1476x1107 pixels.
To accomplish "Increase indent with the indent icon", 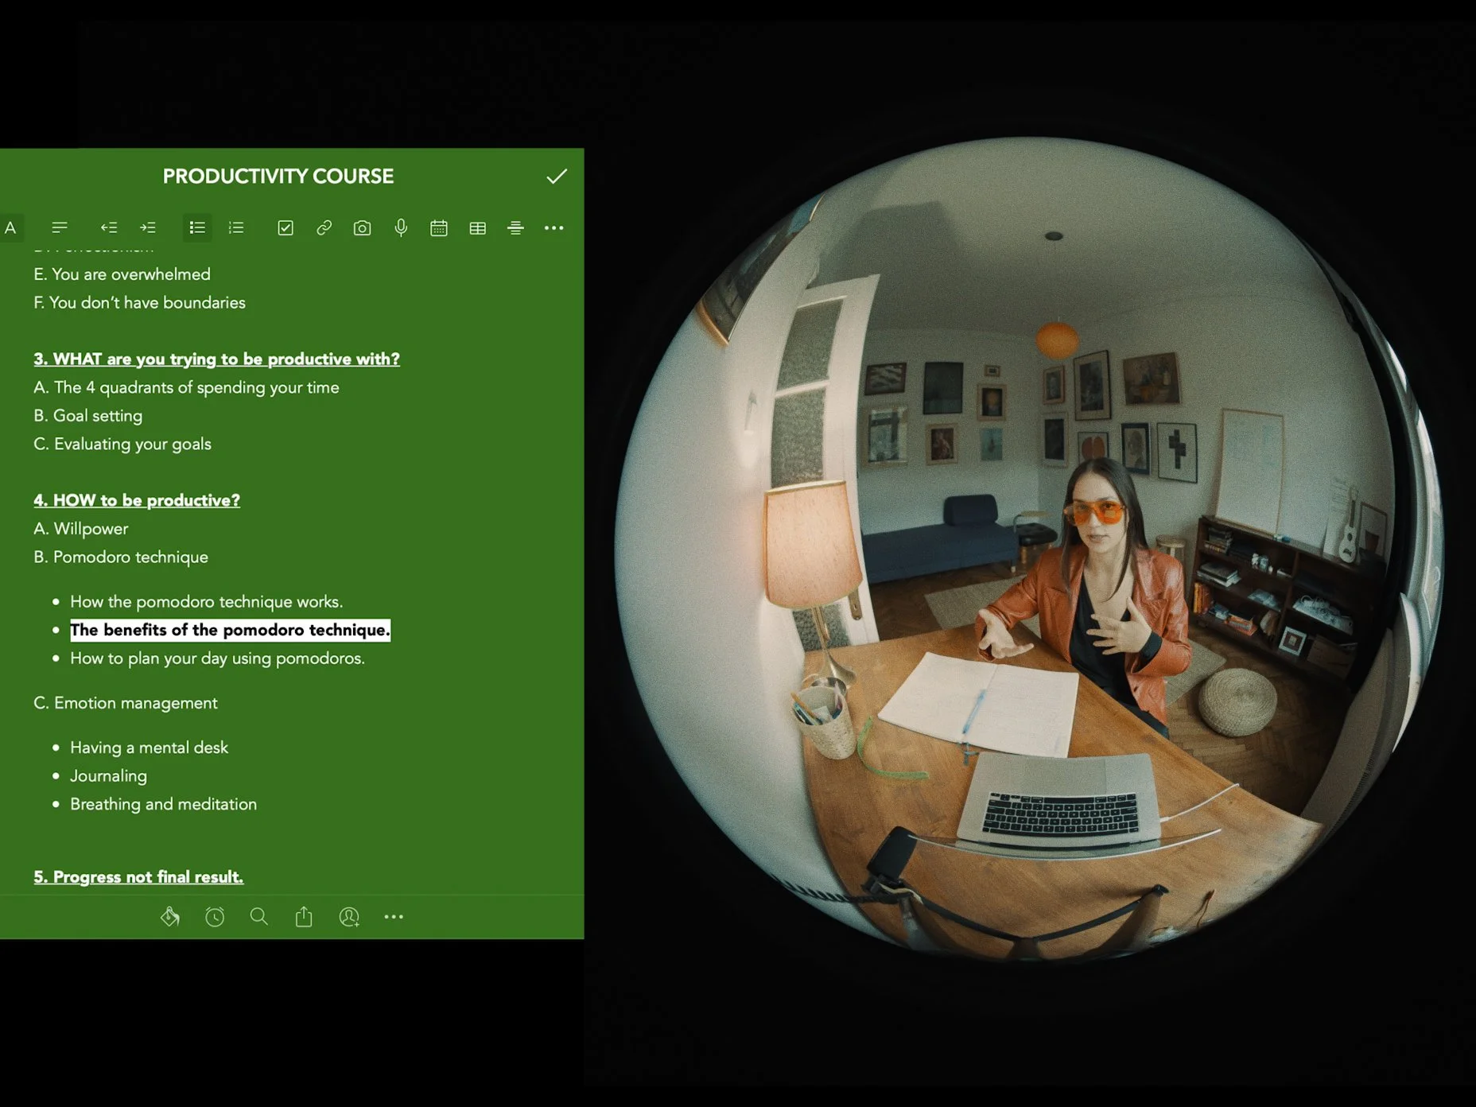I will coord(148,228).
